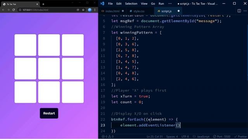Minimize the VS Code window
Image resolution: width=248 pixels, height=139 pixels.
[224, 3]
